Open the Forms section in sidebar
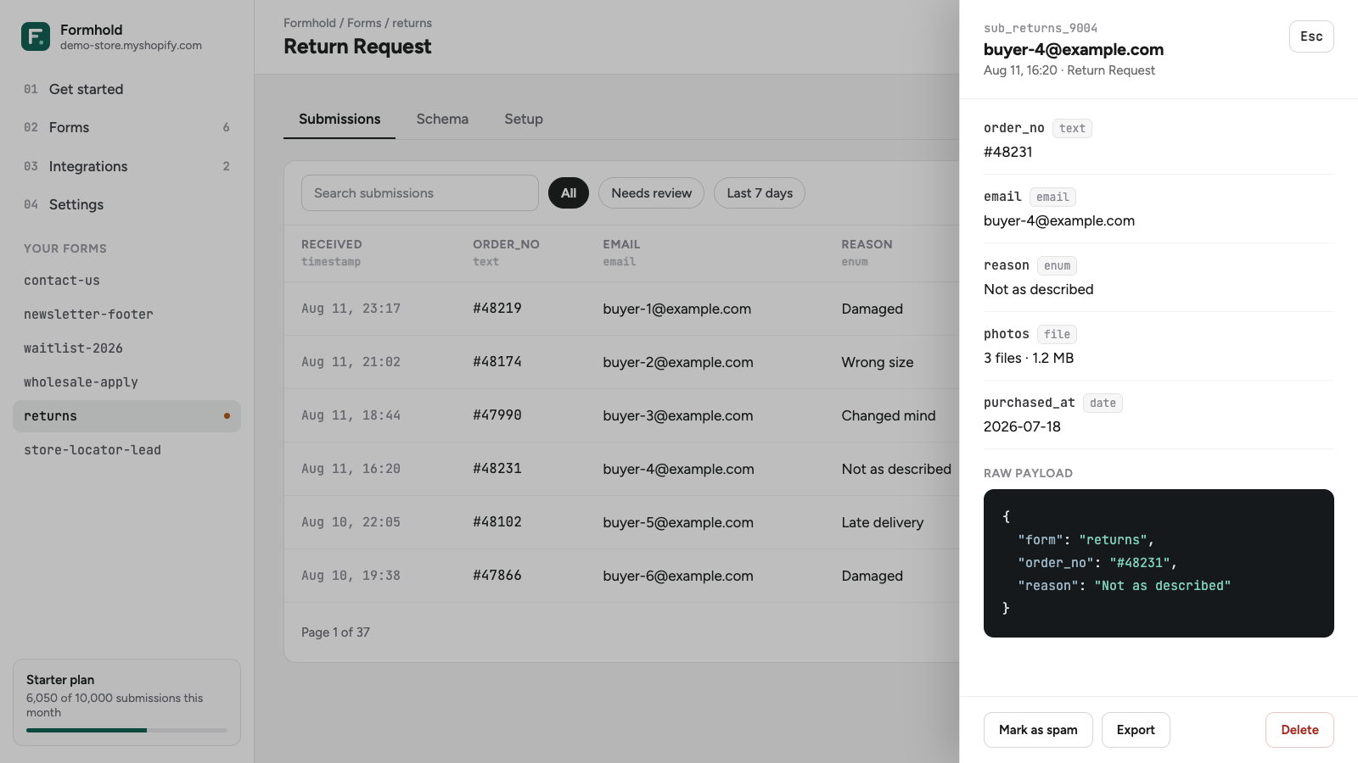Screen dimensions: 1358x763 click(x=126, y=127)
